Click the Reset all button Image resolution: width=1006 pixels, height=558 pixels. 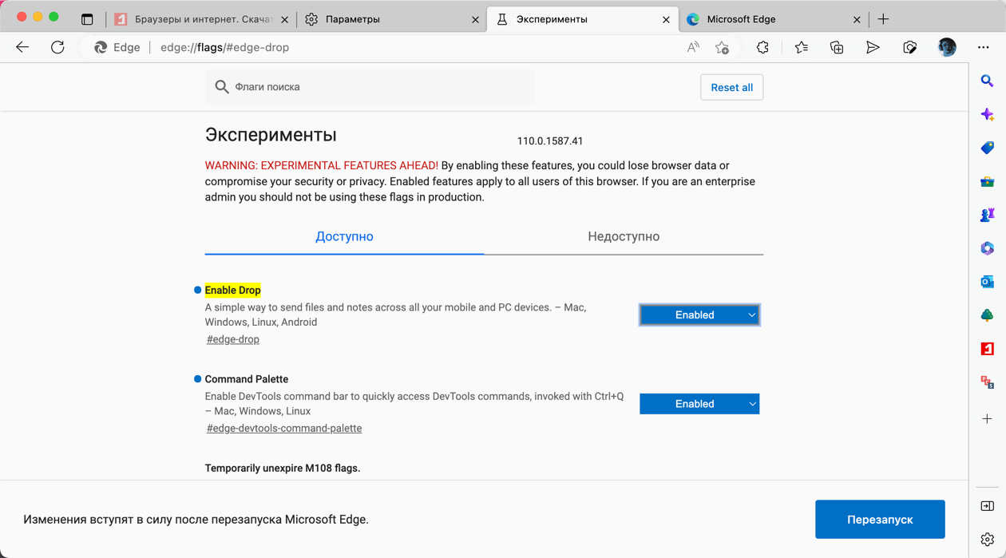pyautogui.click(x=731, y=88)
